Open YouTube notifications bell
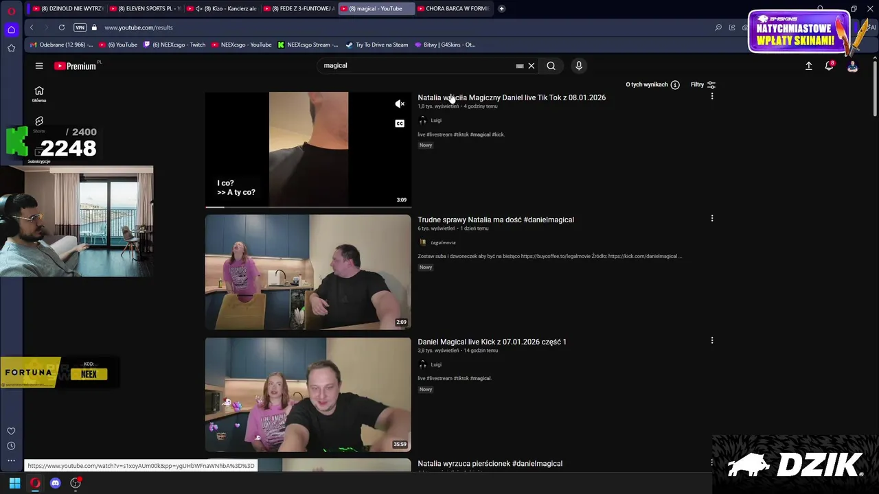This screenshot has width=879, height=494. tap(830, 66)
